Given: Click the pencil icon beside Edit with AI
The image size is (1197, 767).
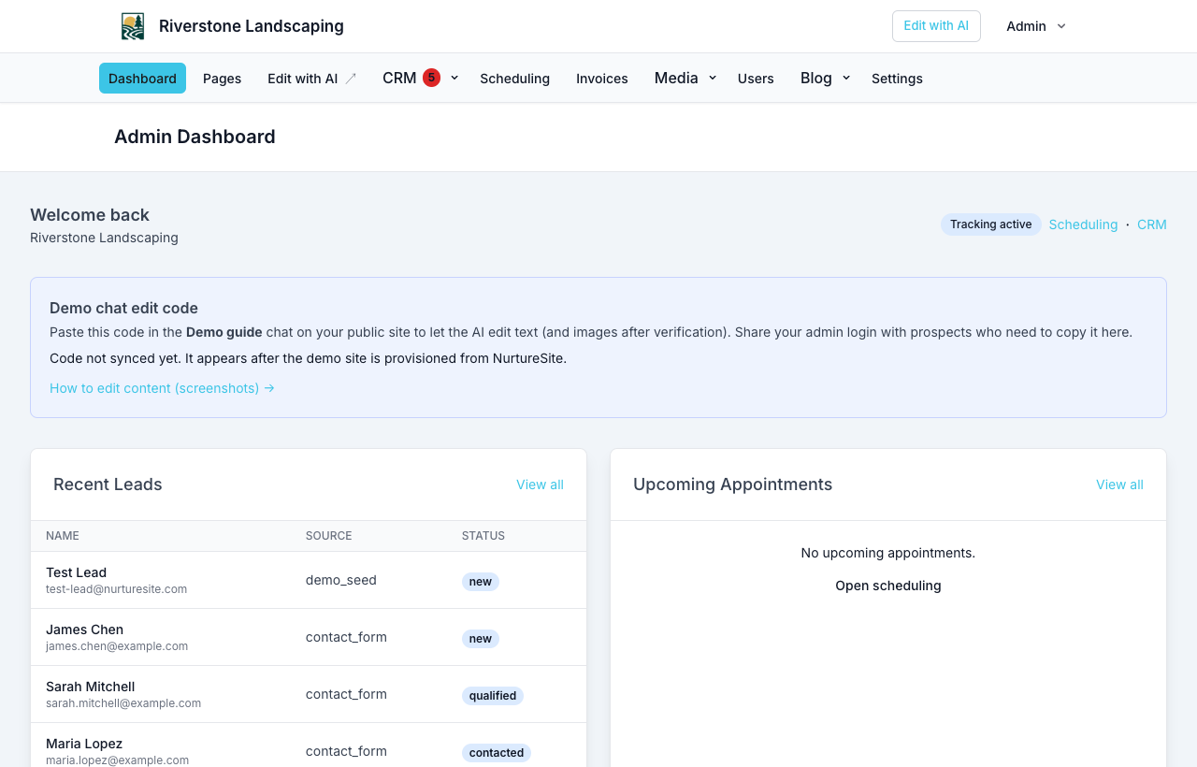Looking at the screenshot, I should coord(351,79).
